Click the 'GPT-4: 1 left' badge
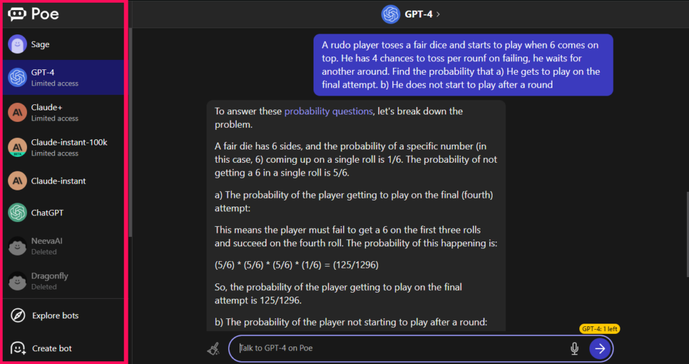This screenshot has height=364, width=689. point(600,329)
